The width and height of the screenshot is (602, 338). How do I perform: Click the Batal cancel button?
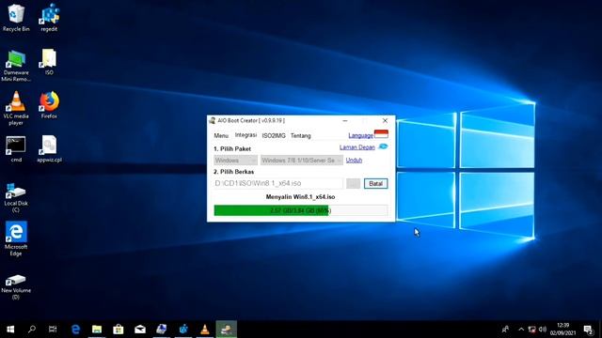(x=376, y=184)
